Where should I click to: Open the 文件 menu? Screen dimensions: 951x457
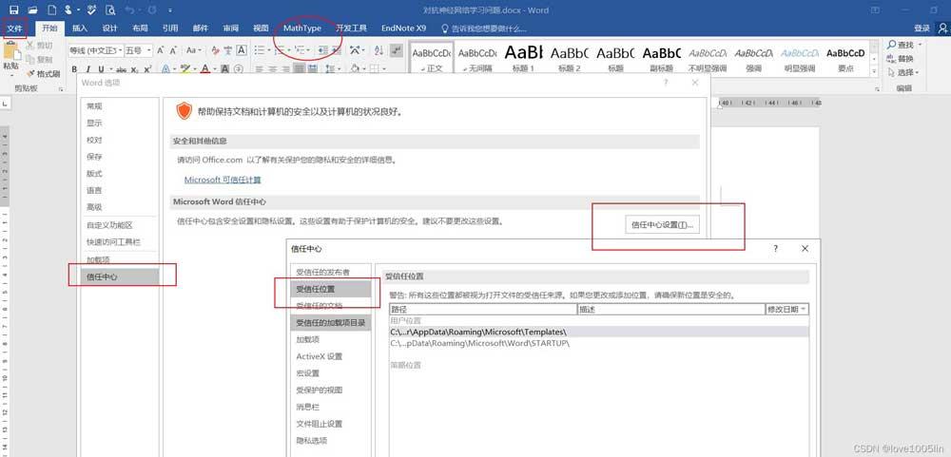coord(14,29)
